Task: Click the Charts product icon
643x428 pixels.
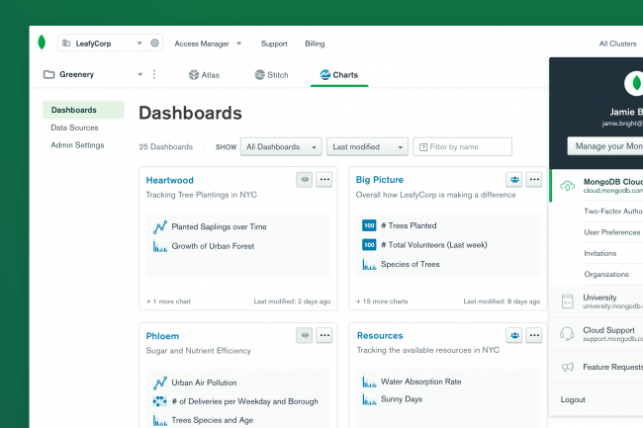Action: [x=325, y=74]
